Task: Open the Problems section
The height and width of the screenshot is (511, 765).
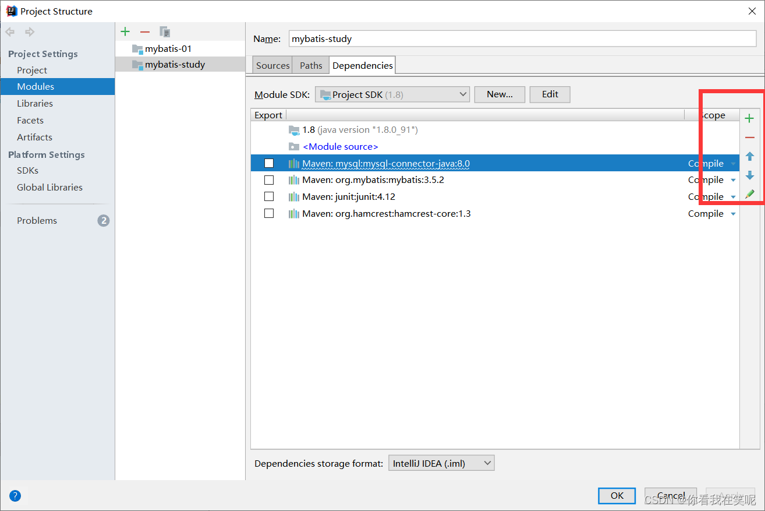Action: pyautogui.click(x=37, y=220)
